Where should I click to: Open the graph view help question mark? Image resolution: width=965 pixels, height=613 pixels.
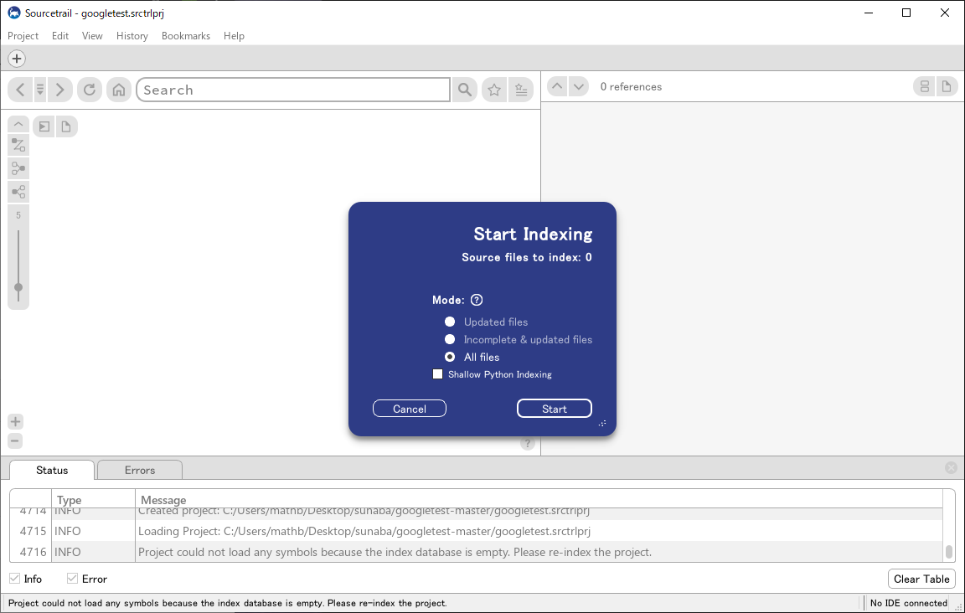coord(528,443)
